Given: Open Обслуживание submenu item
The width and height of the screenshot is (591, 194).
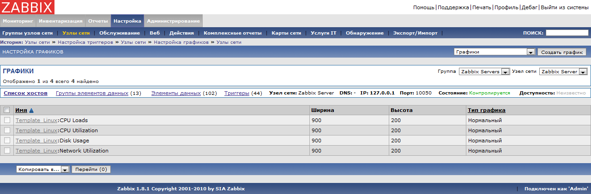Looking at the screenshot, I should click(x=120, y=33).
